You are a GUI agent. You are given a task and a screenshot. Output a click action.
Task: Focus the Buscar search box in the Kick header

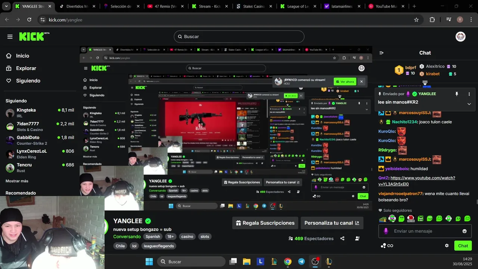point(239,37)
